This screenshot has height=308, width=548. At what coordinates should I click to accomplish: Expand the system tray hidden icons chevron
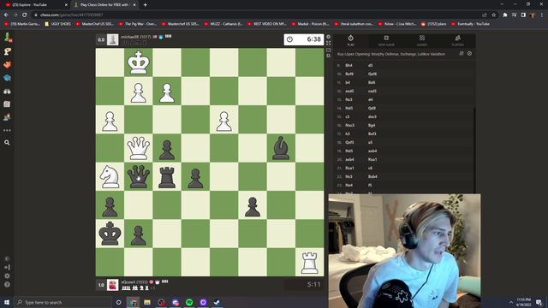point(510,302)
